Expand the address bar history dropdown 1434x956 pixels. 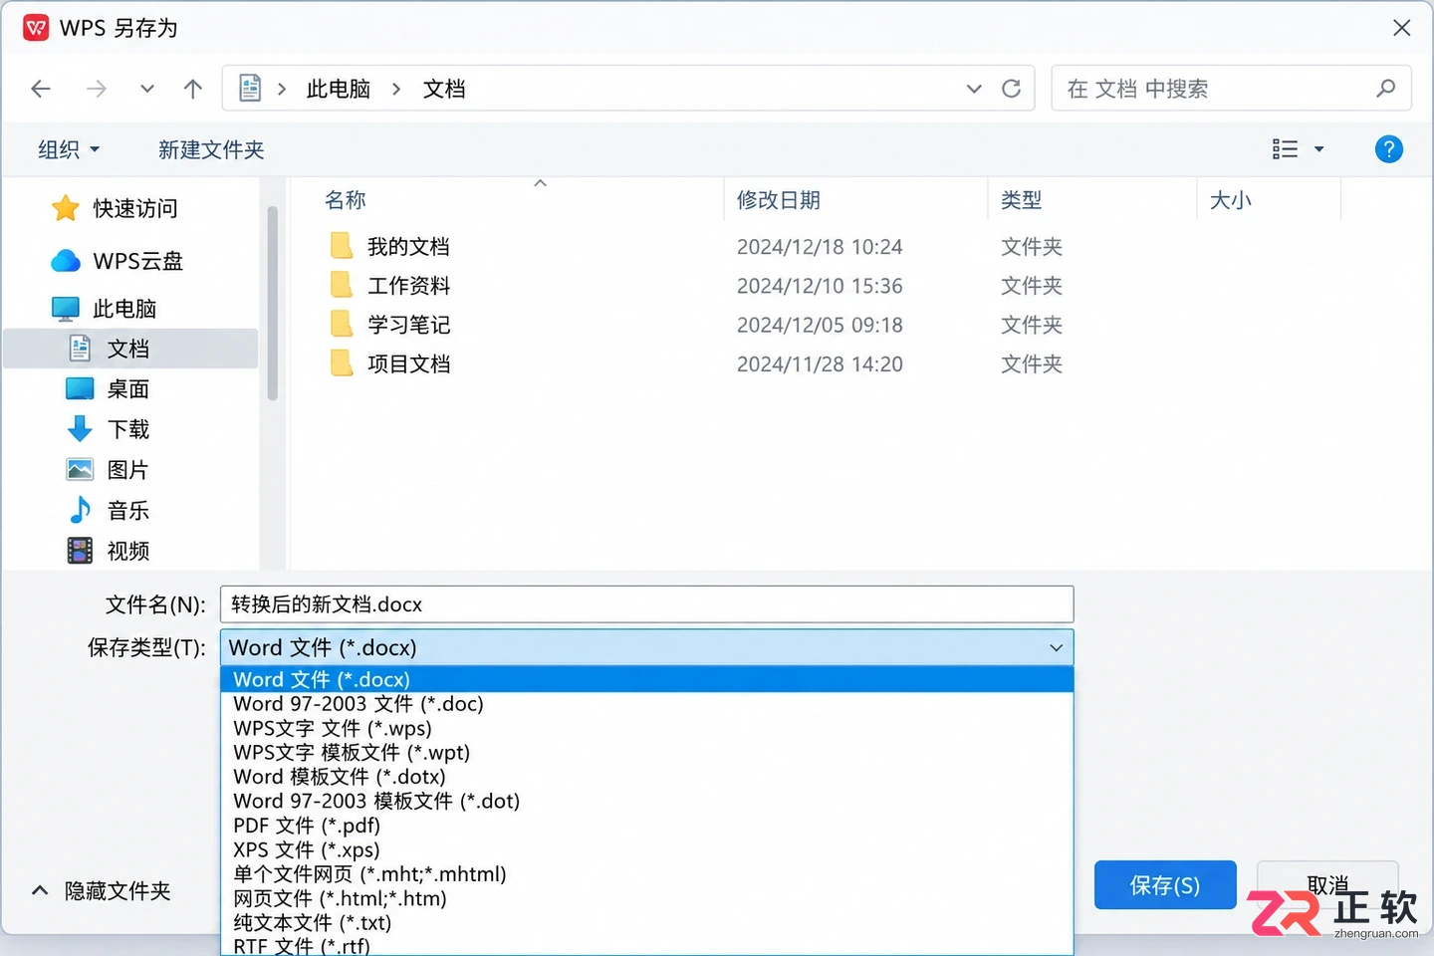click(x=974, y=89)
